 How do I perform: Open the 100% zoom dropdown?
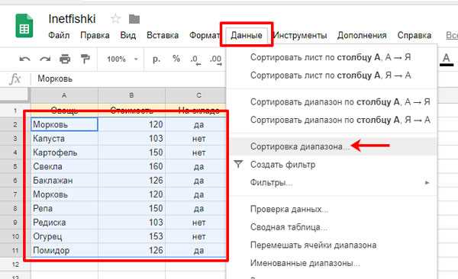[122, 59]
